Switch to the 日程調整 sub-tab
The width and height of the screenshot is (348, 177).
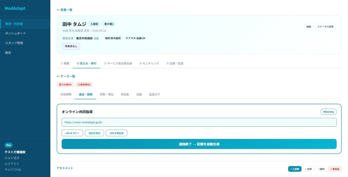[66, 94]
